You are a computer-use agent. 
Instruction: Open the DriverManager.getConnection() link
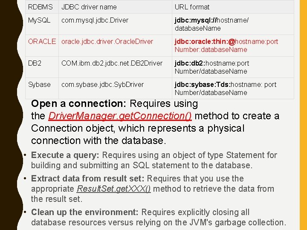120,116
